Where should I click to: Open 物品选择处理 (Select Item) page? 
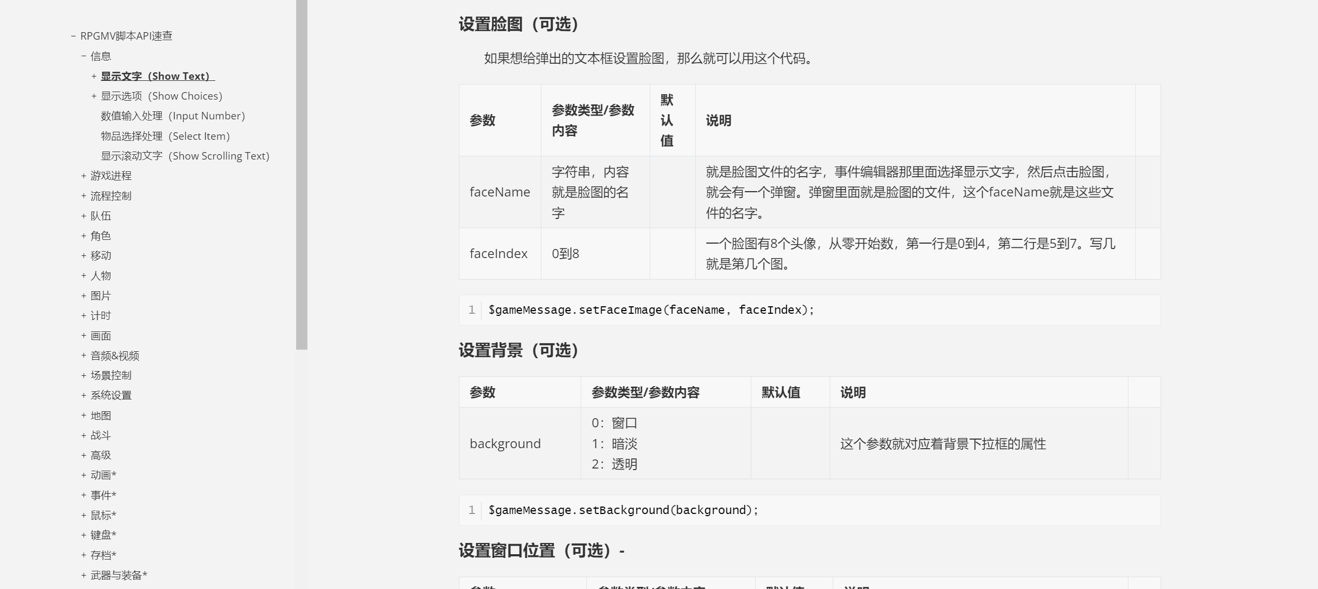tap(165, 136)
